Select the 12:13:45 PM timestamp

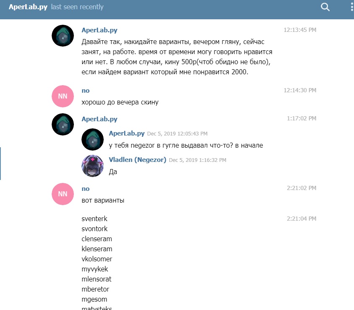tap(300, 30)
